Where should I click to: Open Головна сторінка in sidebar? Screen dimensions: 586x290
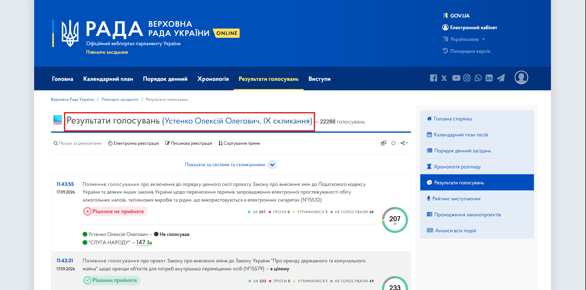click(x=477, y=119)
